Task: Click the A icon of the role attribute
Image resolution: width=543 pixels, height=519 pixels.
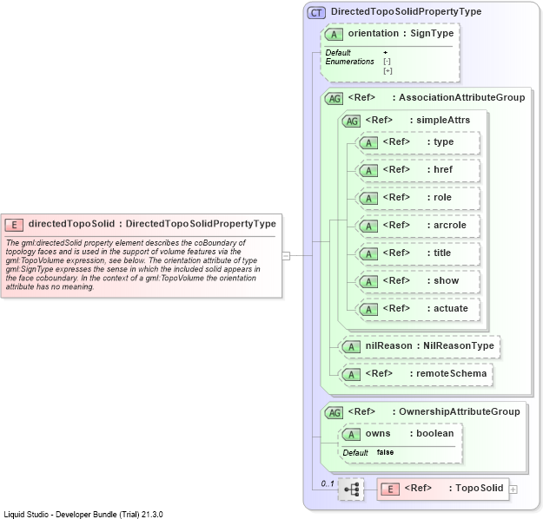Action: click(x=368, y=198)
